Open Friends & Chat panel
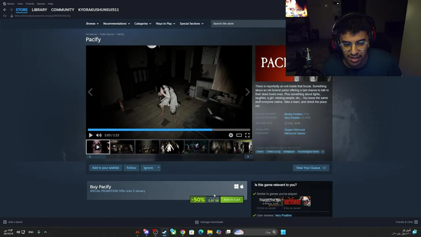421x237 pixels. (x=407, y=222)
